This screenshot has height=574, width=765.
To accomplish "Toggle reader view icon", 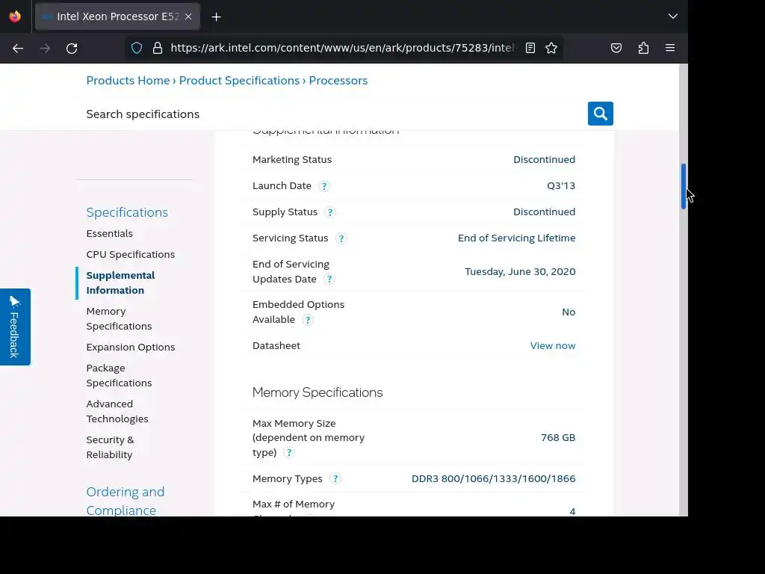I will pyautogui.click(x=530, y=48).
